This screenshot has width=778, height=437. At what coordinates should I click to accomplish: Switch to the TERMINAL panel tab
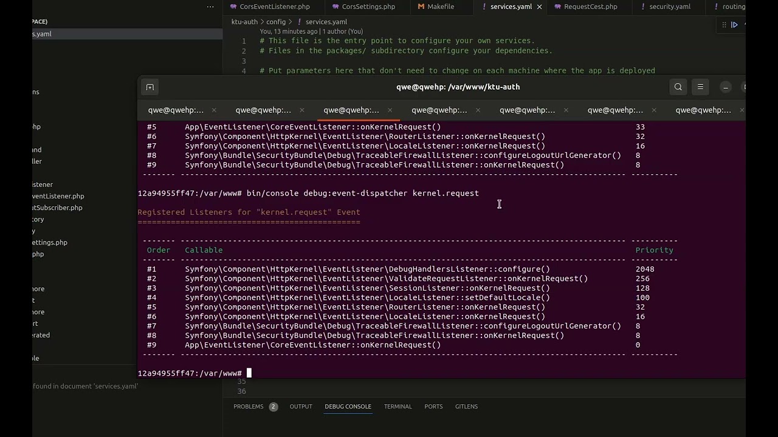398,407
